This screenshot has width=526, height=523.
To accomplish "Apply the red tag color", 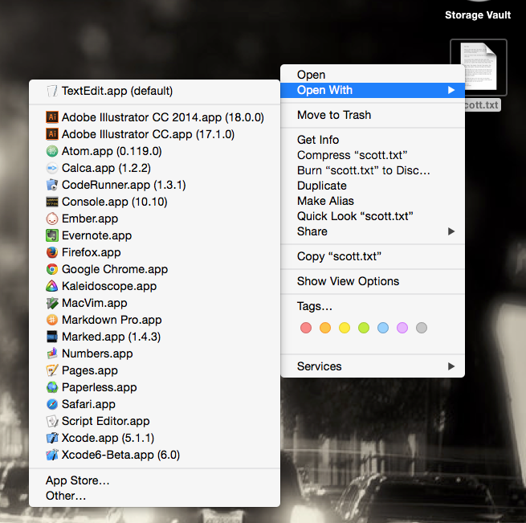I will 306,328.
